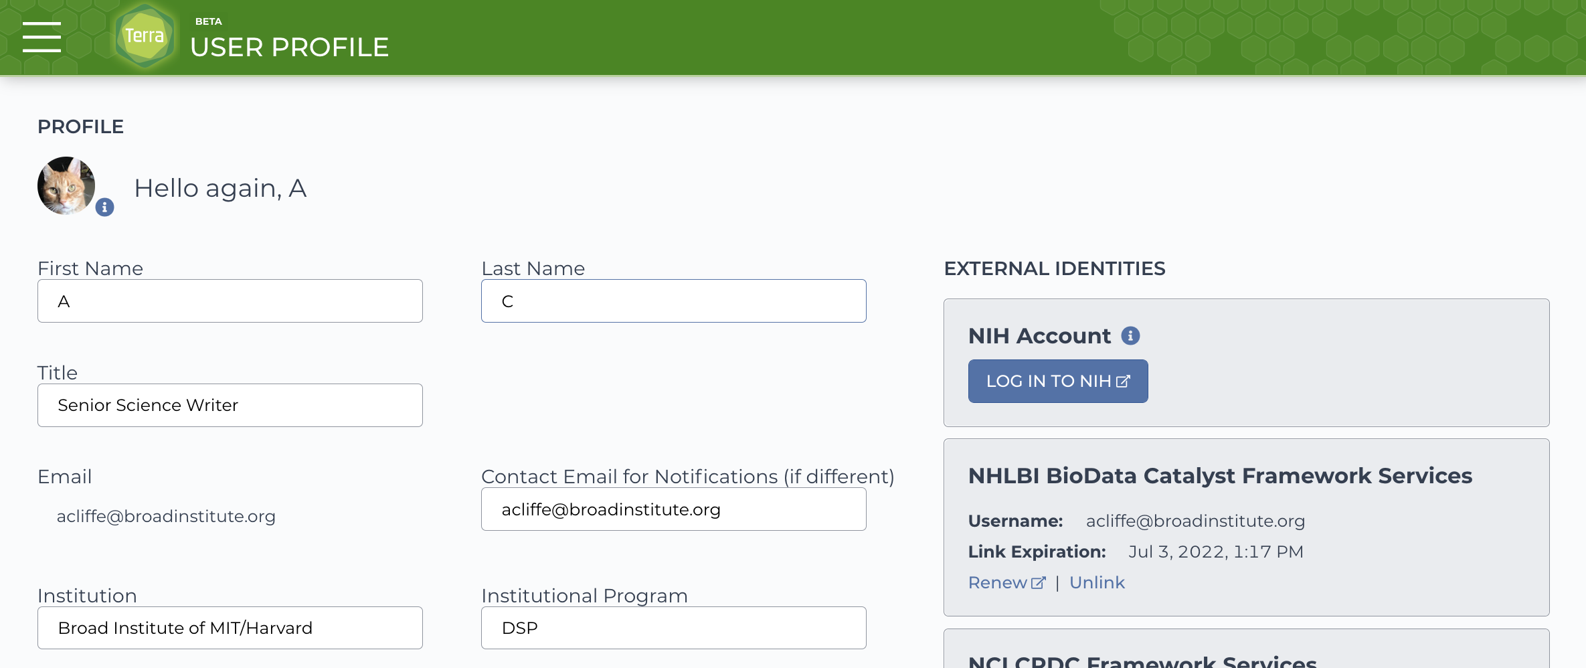Click the external link icon next to Renew
This screenshot has height=668, width=1586.
click(x=1038, y=583)
